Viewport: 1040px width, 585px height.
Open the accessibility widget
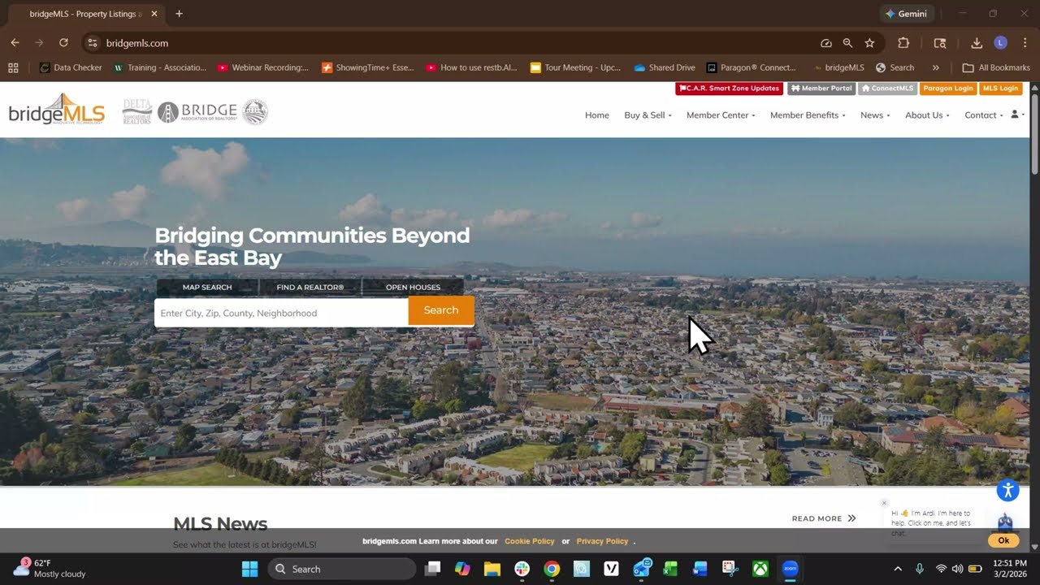(x=1007, y=490)
